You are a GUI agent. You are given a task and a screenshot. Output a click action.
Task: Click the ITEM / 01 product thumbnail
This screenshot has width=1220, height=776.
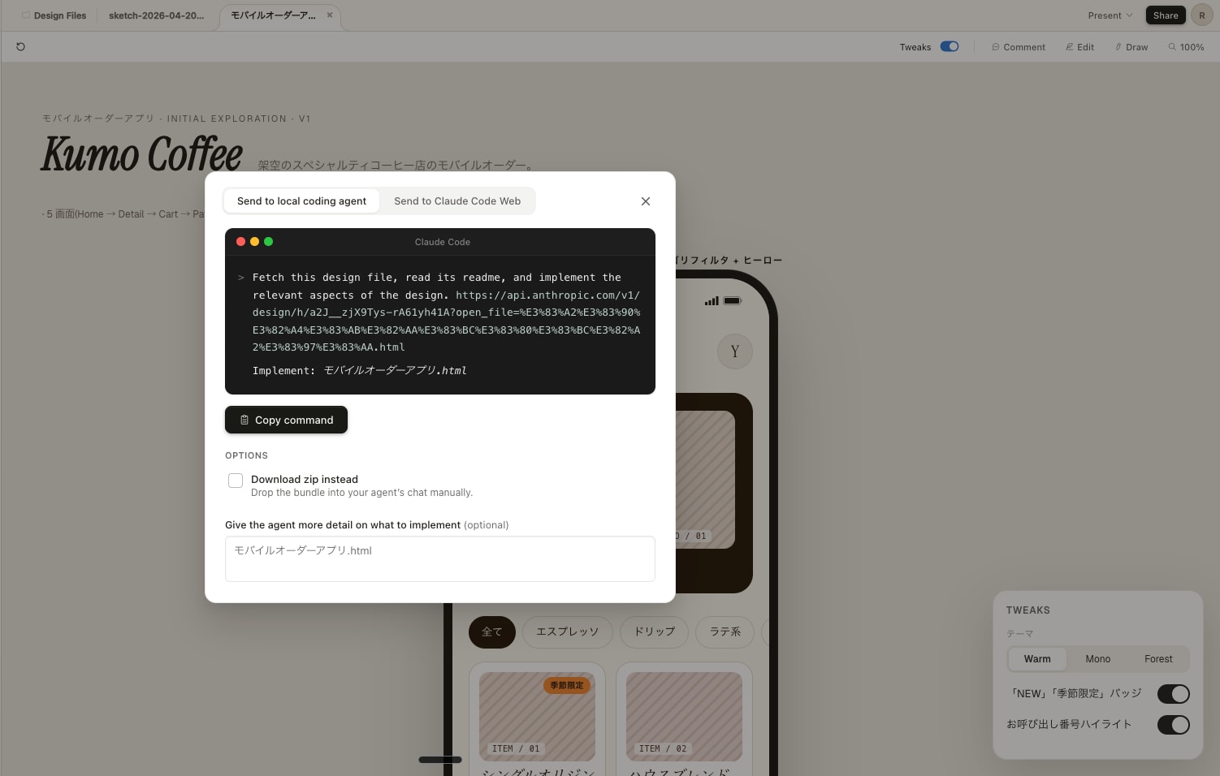[537, 716]
